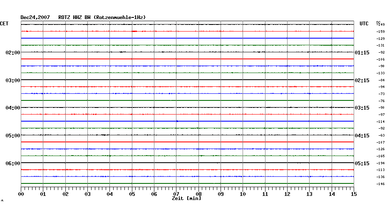387x205 pixels.
Task: Click minute tick label 10
Action: 243,194
